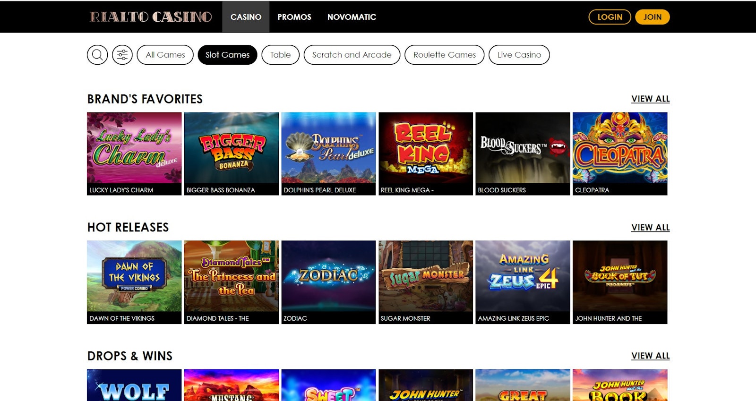View all Brand's Favorites games
756x401 pixels.
[x=651, y=99]
